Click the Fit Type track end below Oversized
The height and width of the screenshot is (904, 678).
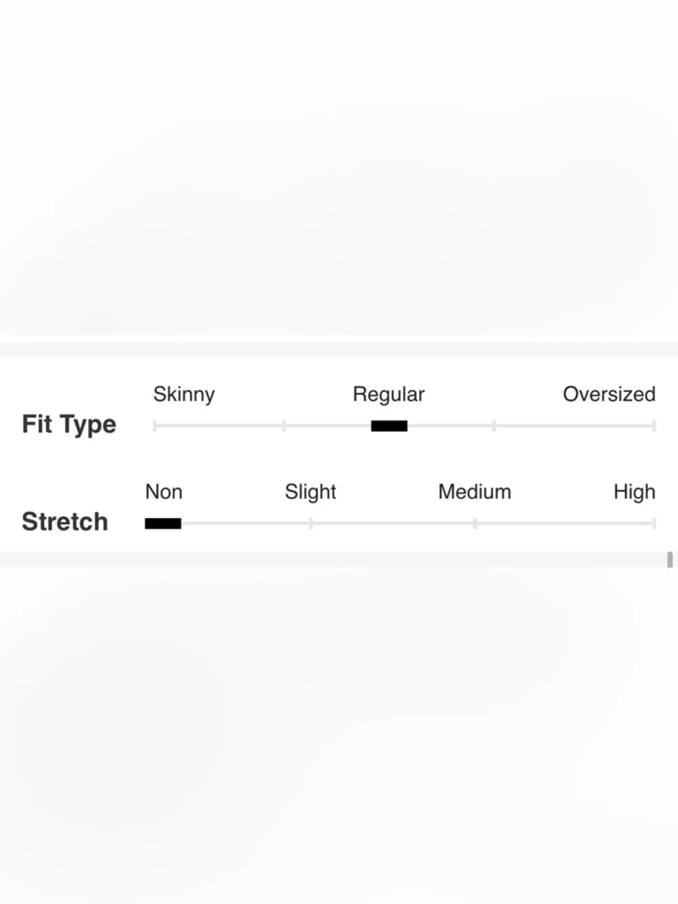(654, 426)
